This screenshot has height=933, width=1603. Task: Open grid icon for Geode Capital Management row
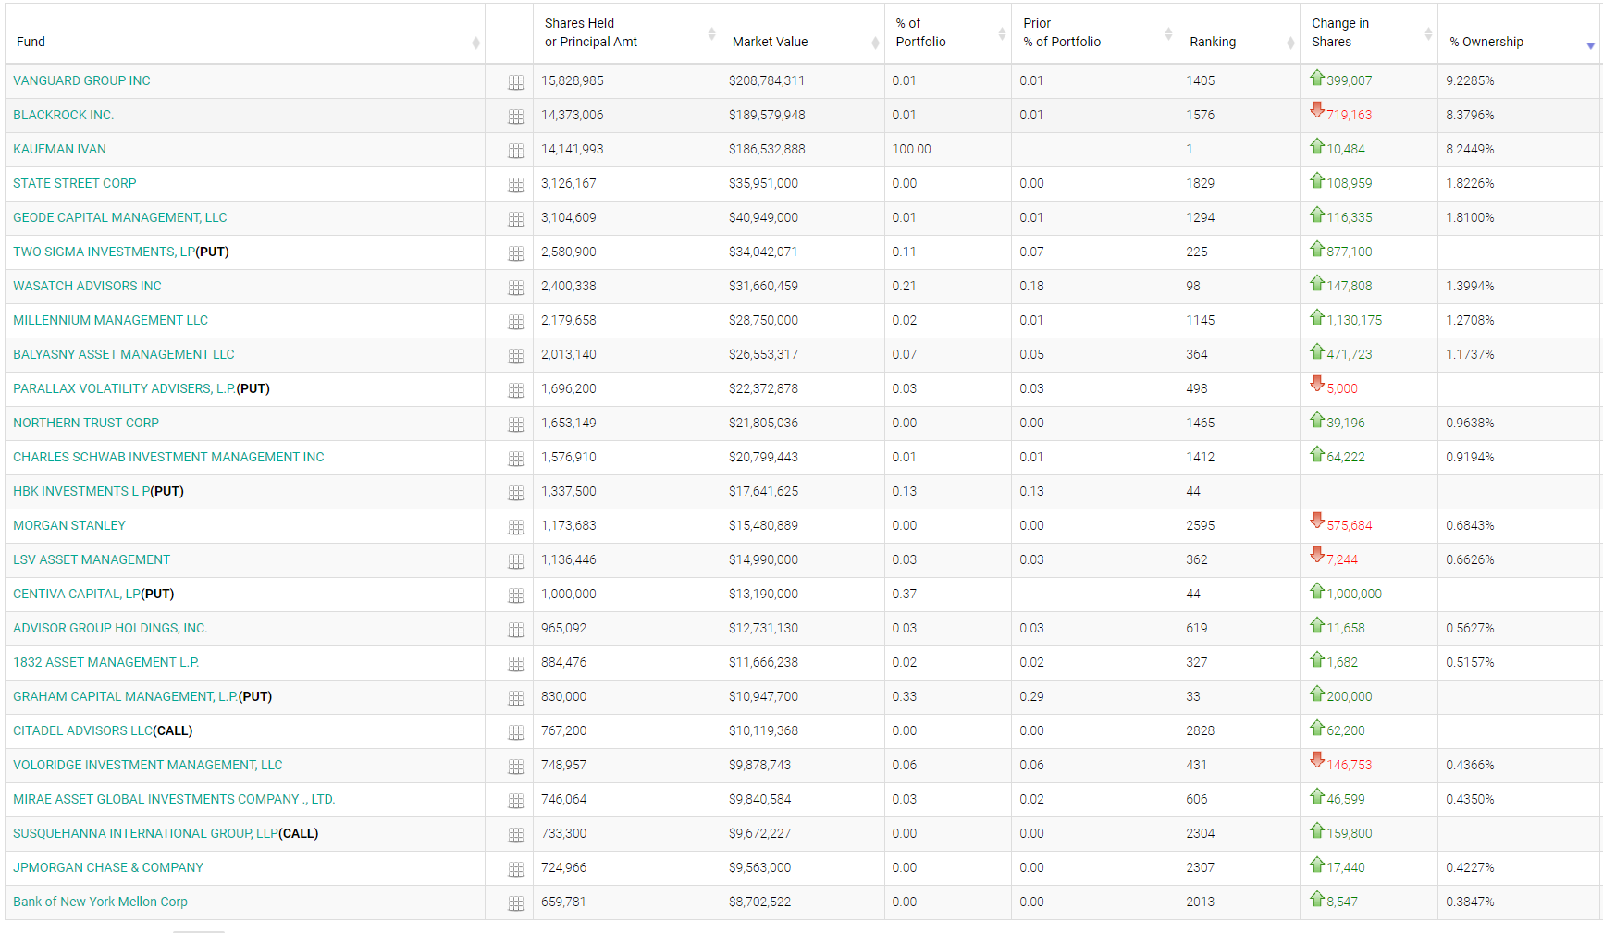516,219
